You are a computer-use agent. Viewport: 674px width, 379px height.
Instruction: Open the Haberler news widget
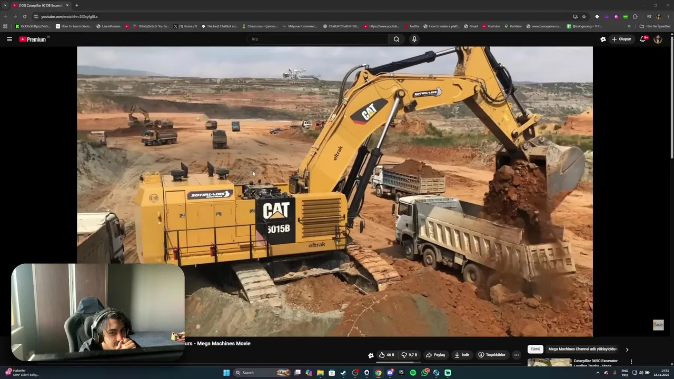pyautogui.click(x=21, y=373)
